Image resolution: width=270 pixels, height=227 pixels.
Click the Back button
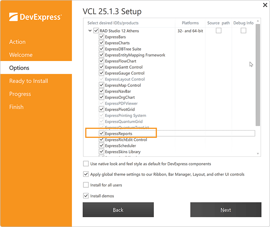click(118, 210)
